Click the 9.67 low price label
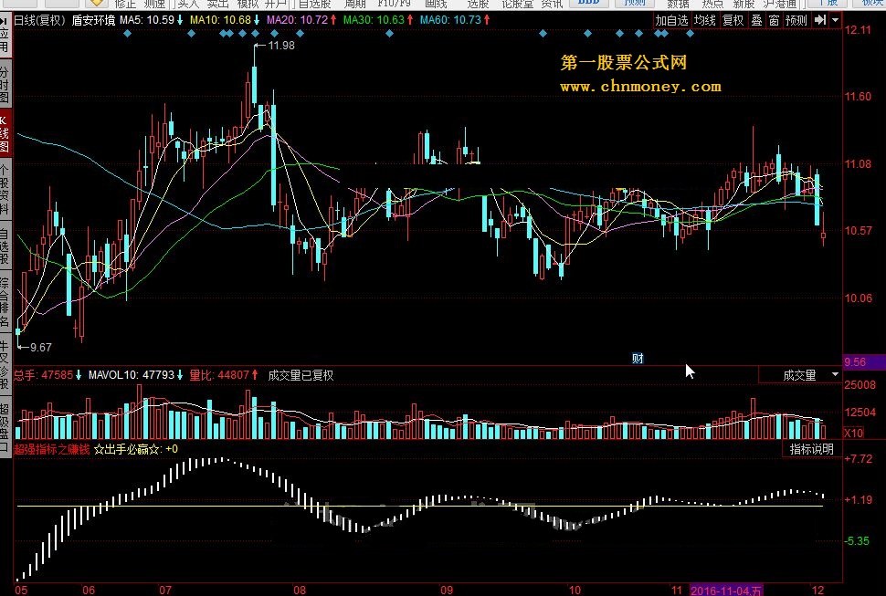 [40, 348]
